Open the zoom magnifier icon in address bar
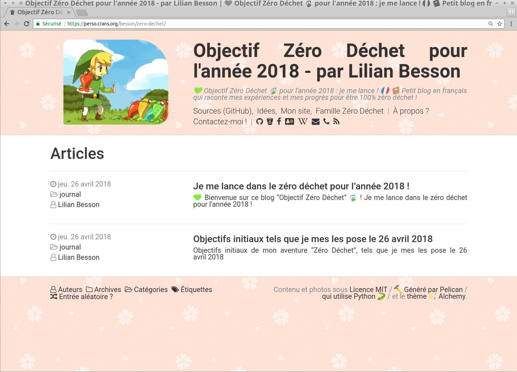 pyautogui.click(x=491, y=24)
